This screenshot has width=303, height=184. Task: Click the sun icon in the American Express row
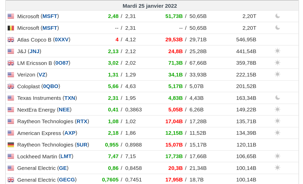pos(277,133)
